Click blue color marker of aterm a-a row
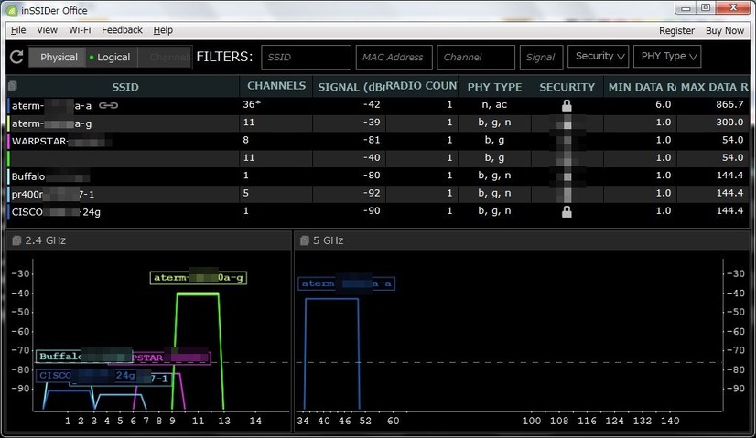 tap(8, 105)
